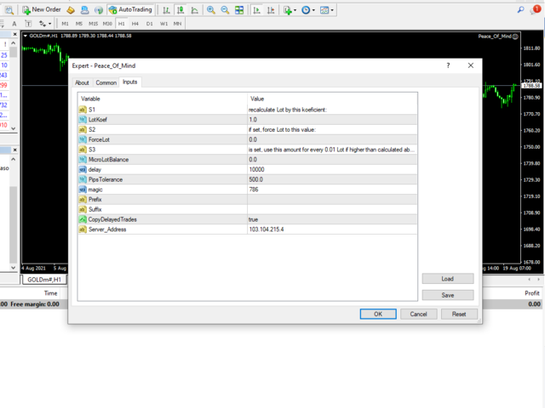
Task: Select the text label A tool
Action: [14, 24]
